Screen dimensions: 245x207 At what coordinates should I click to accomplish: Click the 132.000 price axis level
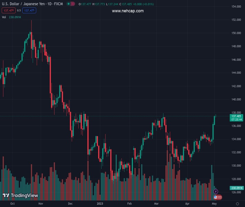point(236,152)
